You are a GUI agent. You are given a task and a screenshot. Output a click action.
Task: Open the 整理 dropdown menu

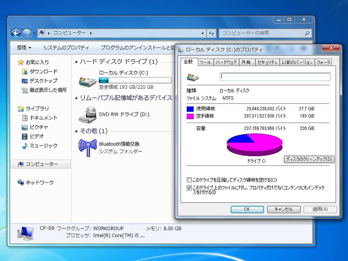click(x=24, y=48)
